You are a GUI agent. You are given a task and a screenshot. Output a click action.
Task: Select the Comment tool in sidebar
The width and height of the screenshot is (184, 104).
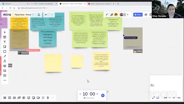(x=5, y=66)
